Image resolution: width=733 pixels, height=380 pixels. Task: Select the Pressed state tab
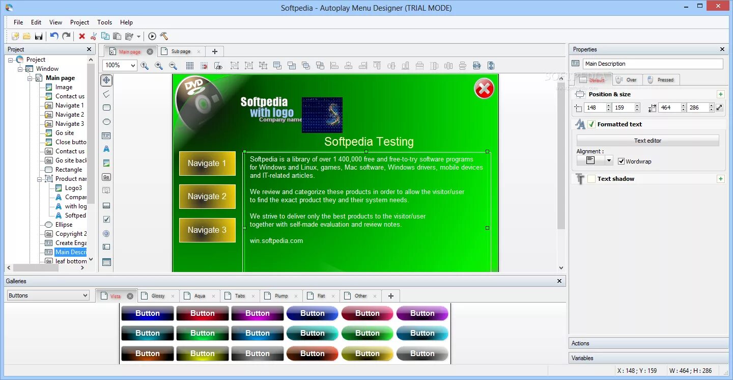point(661,80)
